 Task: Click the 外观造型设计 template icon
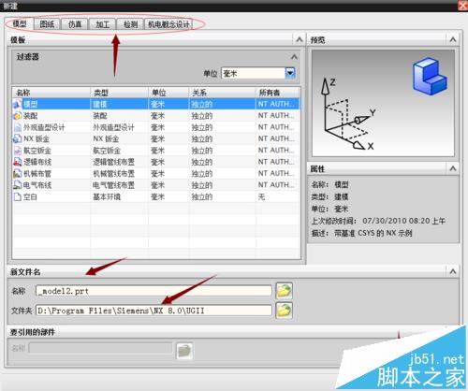(x=17, y=127)
